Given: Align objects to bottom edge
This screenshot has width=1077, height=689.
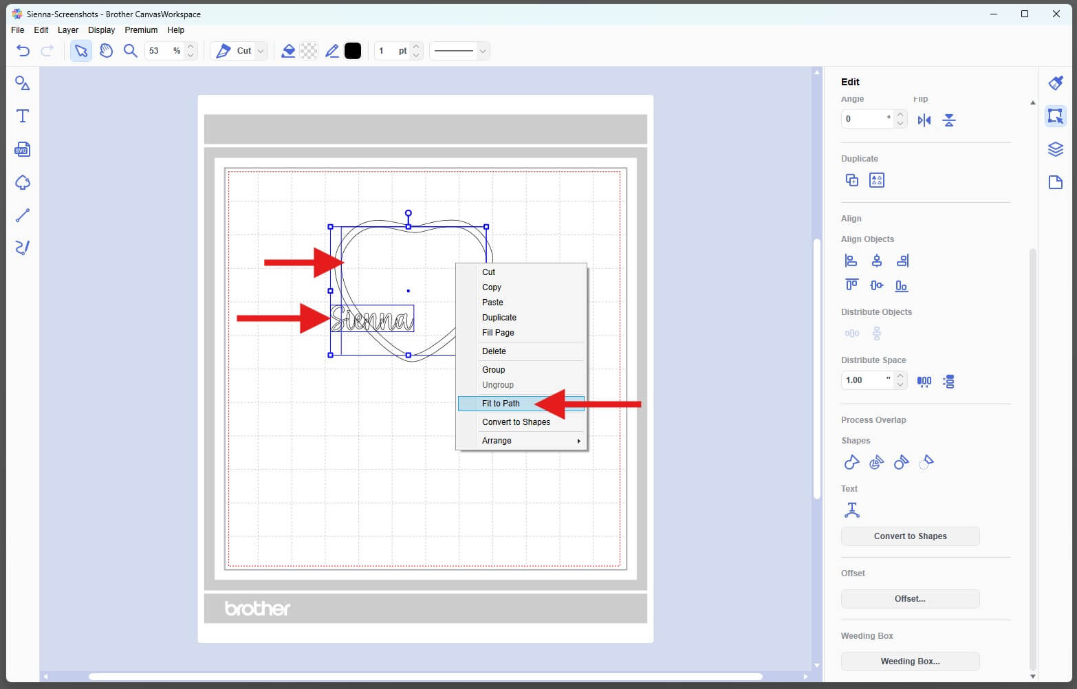Looking at the screenshot, I should click(902, 285).
